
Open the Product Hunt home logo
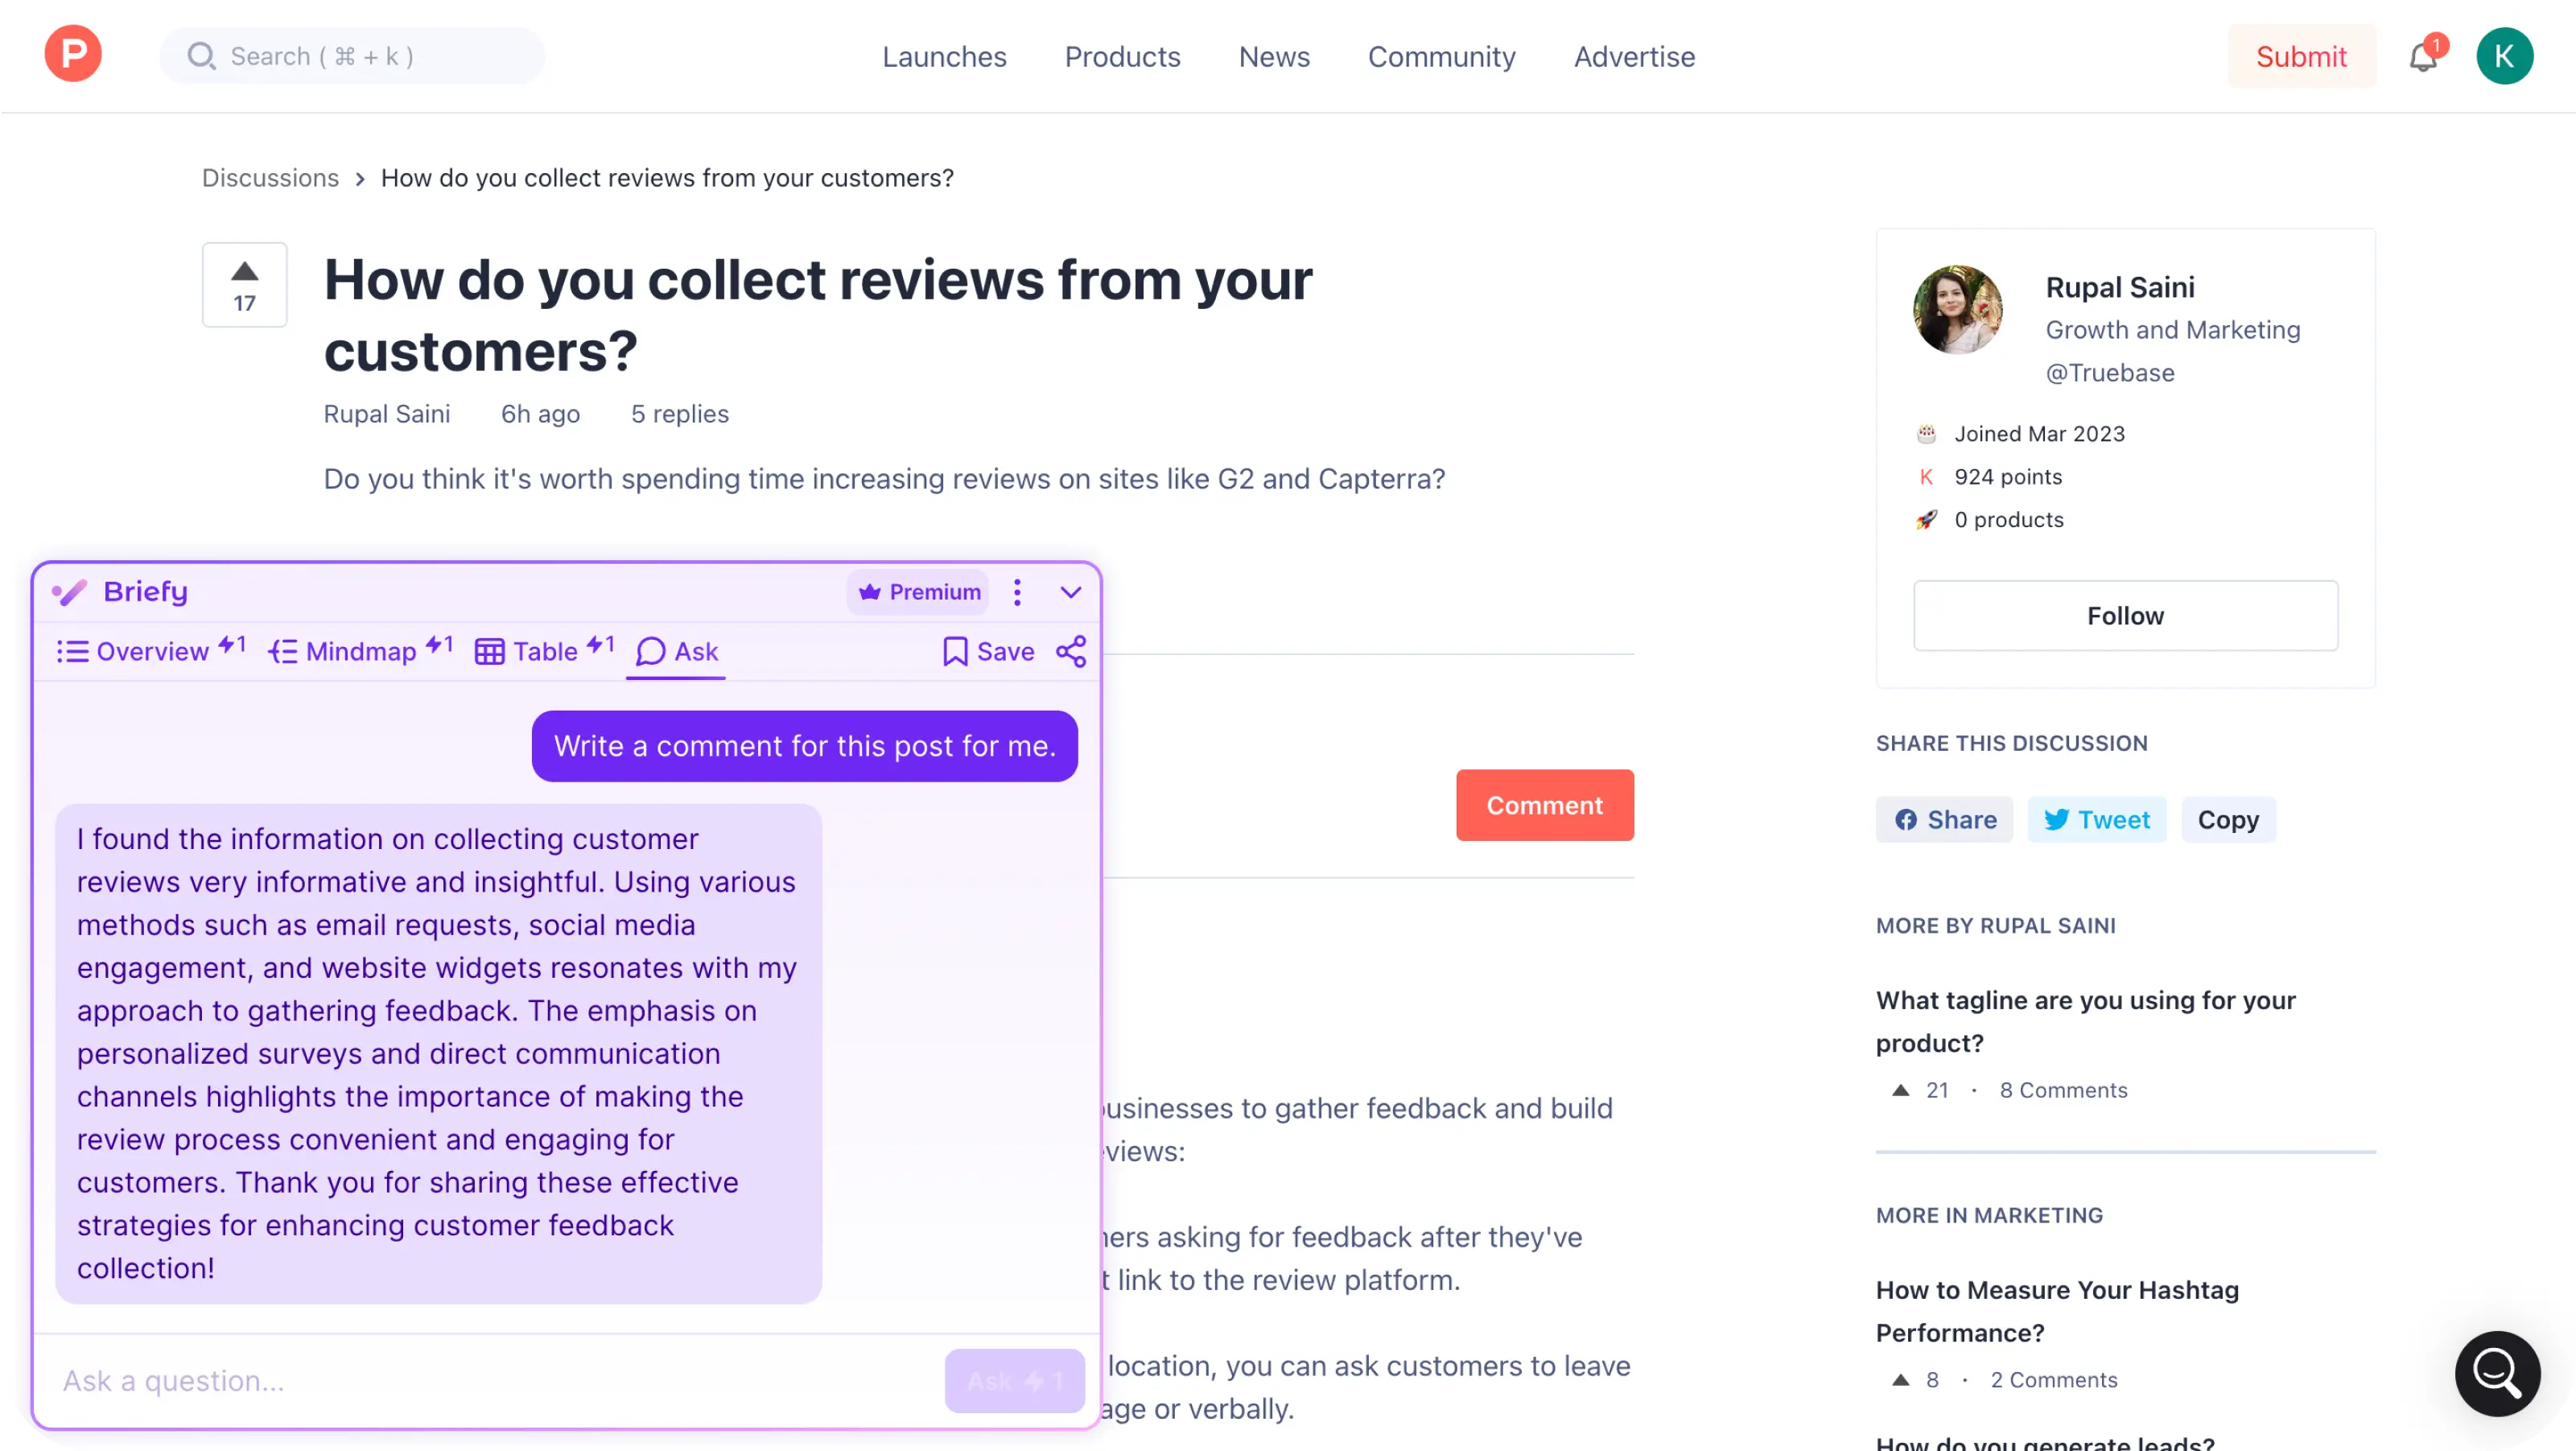pyautogui.click(x=73, y=55)
